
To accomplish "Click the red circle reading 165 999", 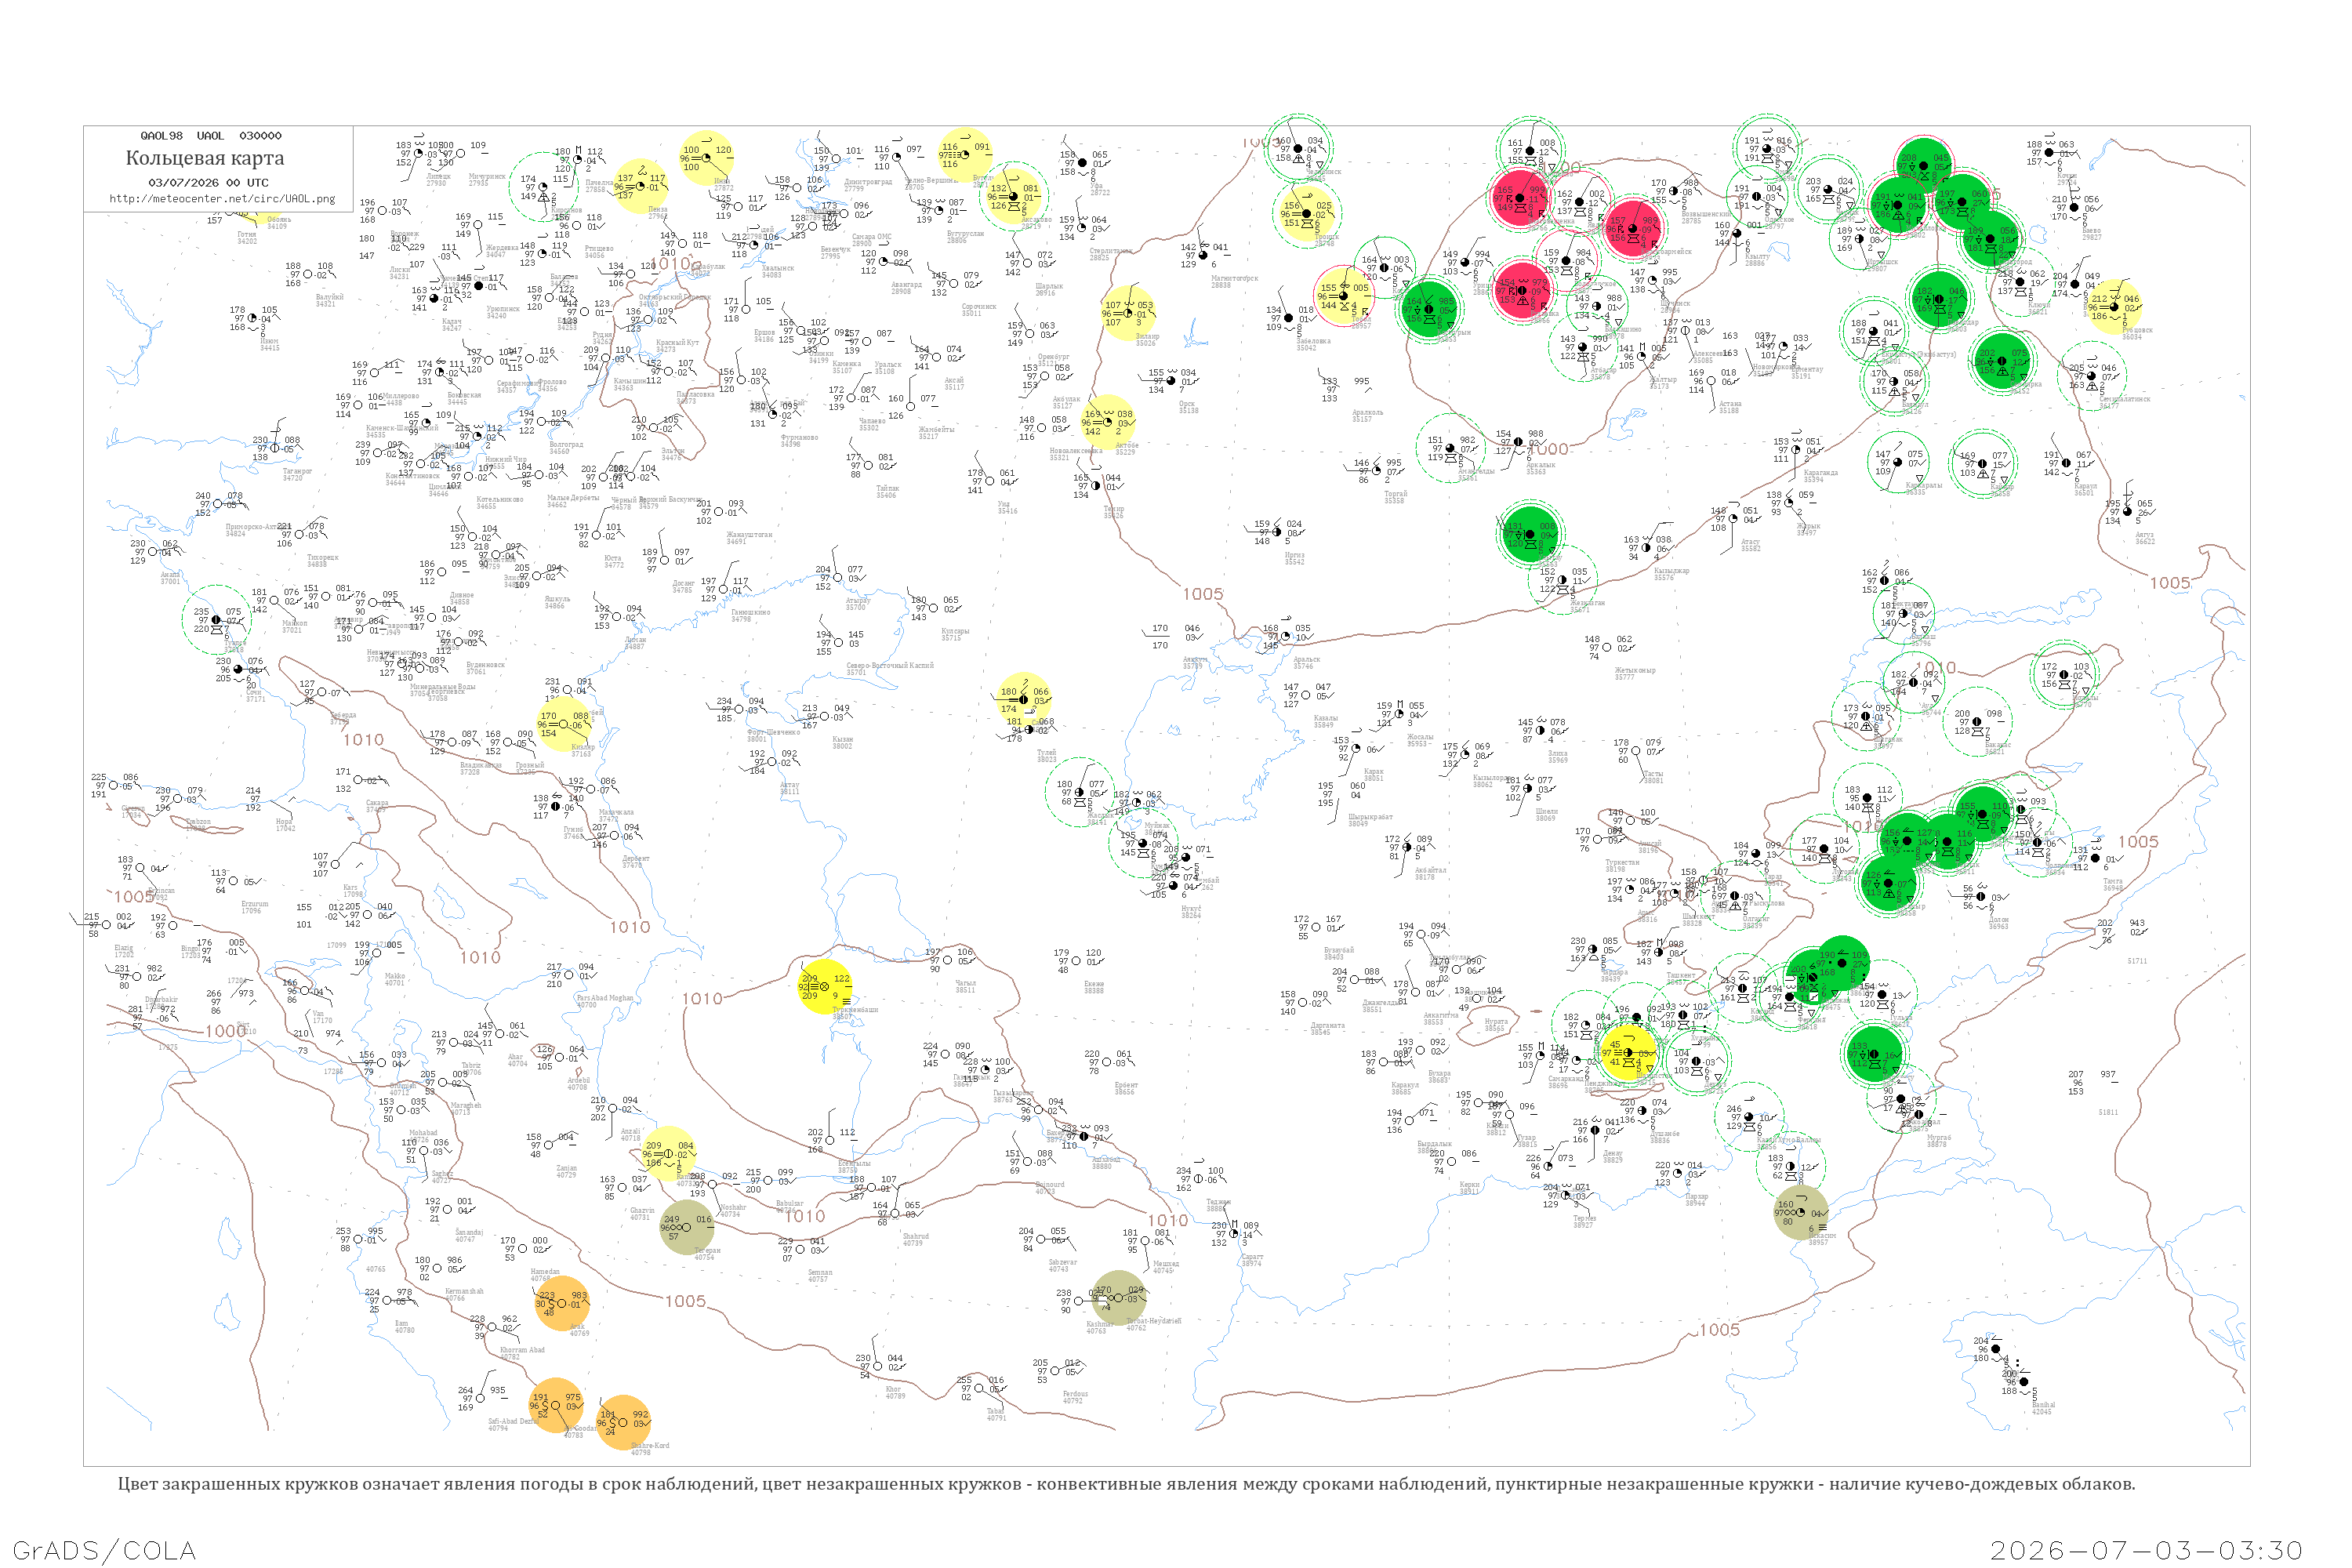I will click(x=1520, y=198).
